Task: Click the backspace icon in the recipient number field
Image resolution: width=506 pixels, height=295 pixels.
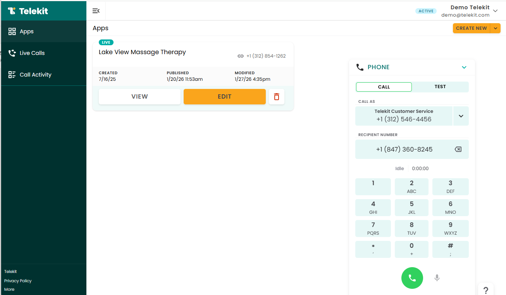Action: pyautogui.click(x=458, y=149)
